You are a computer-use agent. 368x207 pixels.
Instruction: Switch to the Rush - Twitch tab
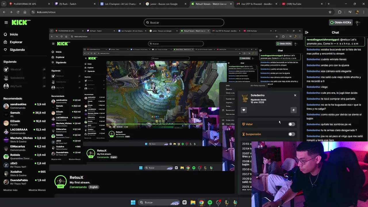[x=75, y=4]
